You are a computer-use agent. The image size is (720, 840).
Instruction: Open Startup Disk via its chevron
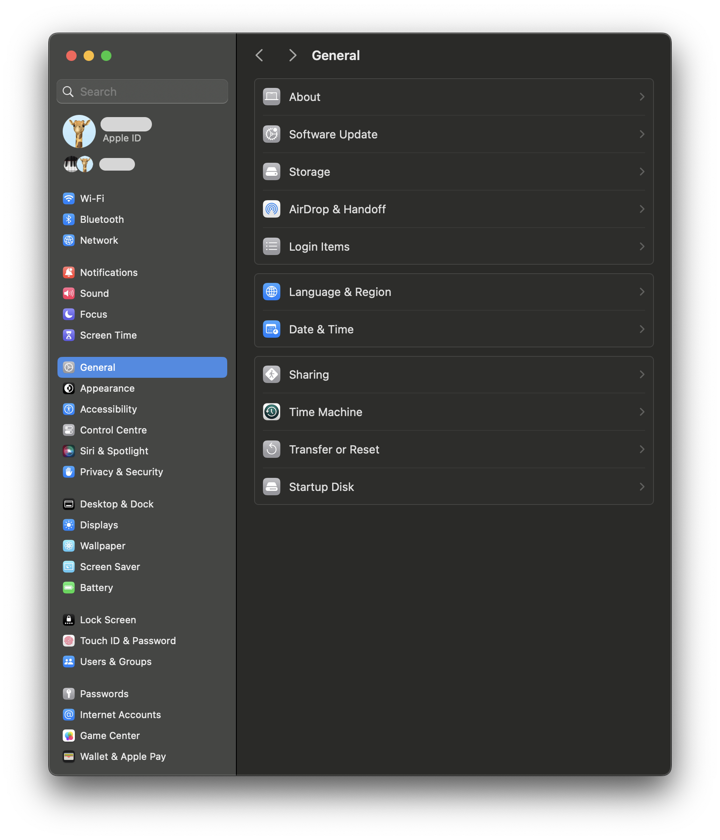point(642,487)
